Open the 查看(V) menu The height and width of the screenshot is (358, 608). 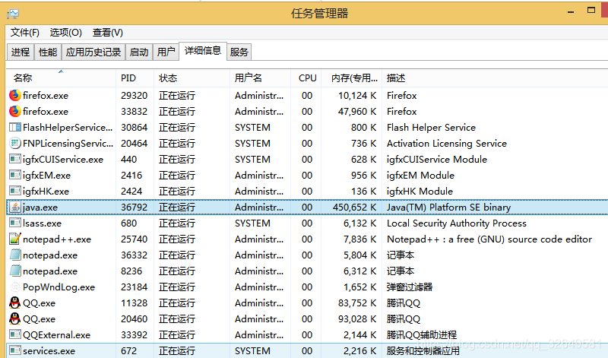[x=107, y=33]
